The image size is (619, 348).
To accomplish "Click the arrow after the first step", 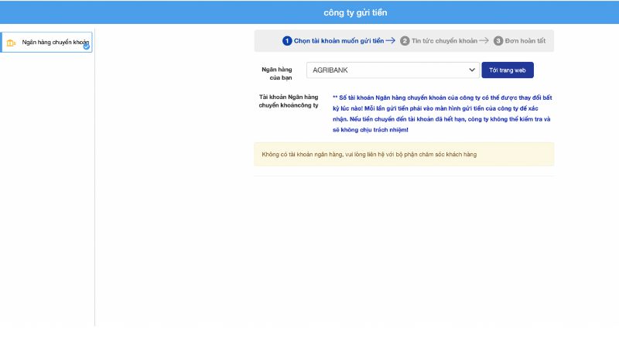I will tap(390, 41).
